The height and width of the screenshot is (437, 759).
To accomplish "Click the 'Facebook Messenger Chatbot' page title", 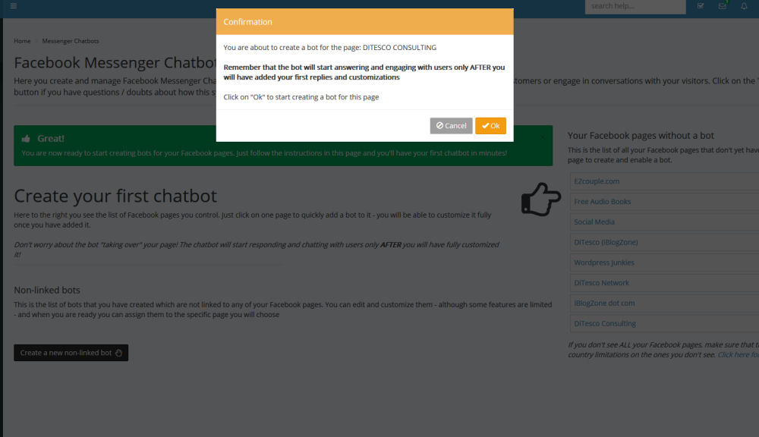I will tap(115, 63).
